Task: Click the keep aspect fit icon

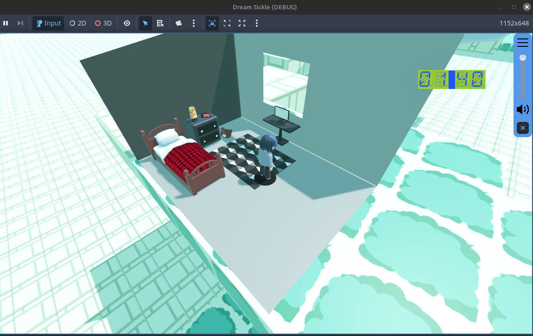Action: click(x=227, y=23)
